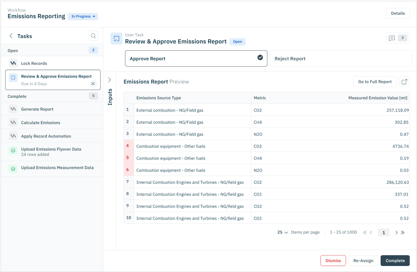Click N2O metric in row 3

(258, 134)
